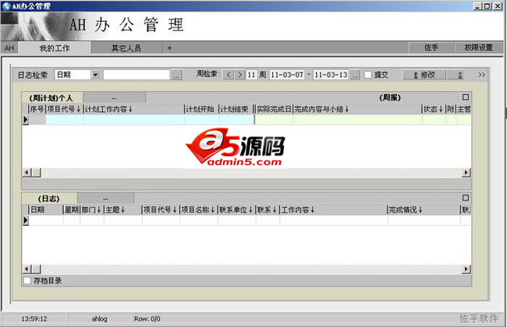Click week number field showing 11

[x=251, y=75]
